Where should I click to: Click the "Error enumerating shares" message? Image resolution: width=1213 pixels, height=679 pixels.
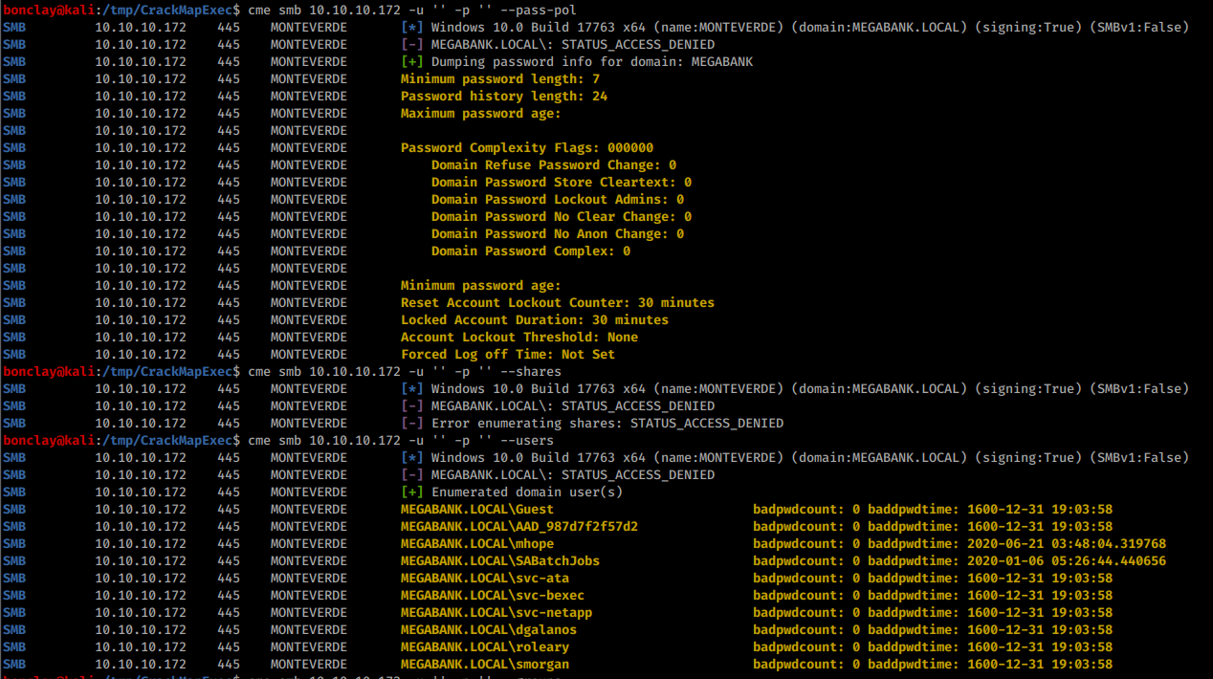(606, 424)
